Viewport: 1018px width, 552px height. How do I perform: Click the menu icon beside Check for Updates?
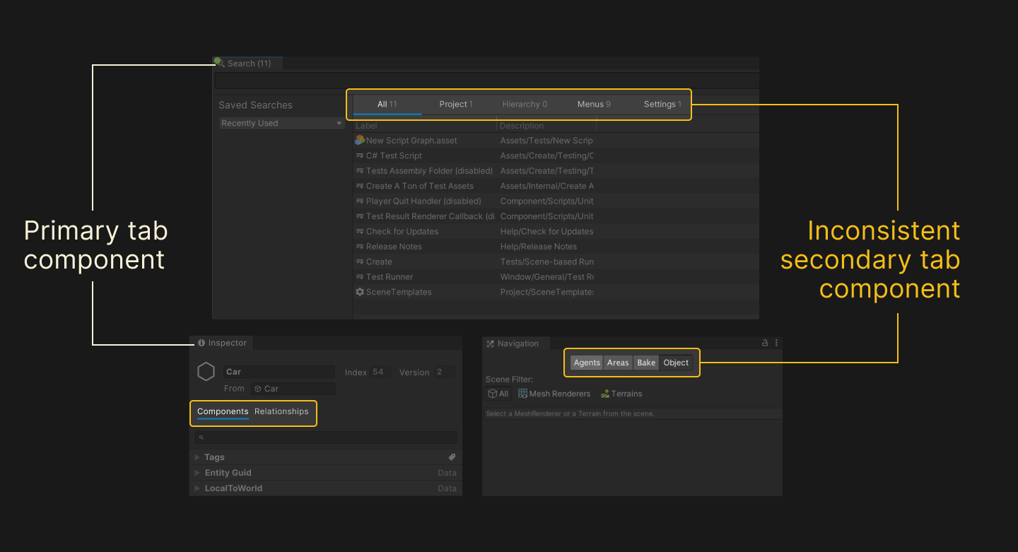(x=360, y=232)
